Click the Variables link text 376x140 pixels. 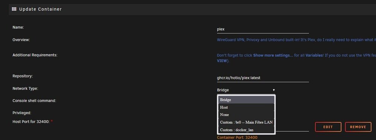[x=314, y=55]
